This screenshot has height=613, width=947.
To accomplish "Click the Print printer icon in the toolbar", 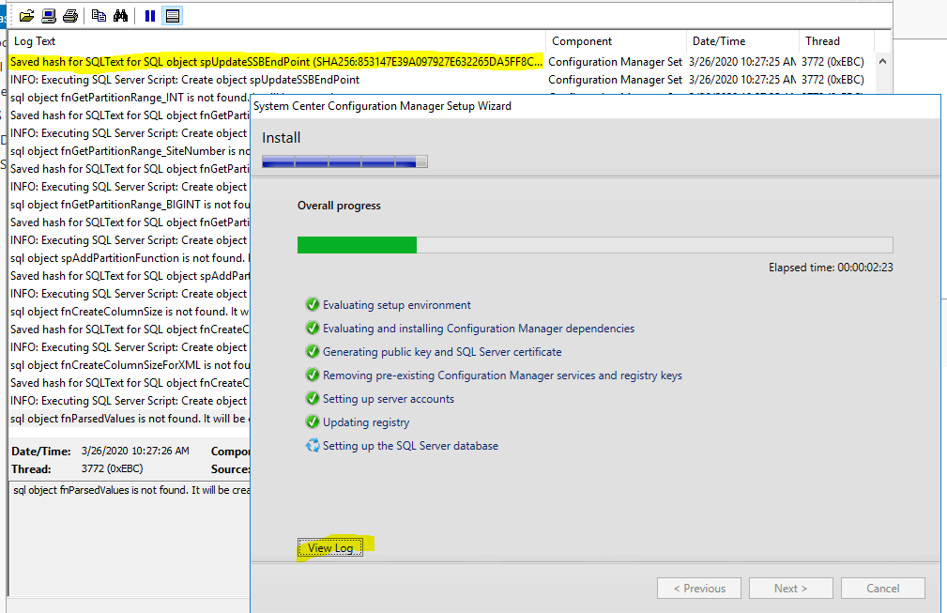I will [70, 16].
